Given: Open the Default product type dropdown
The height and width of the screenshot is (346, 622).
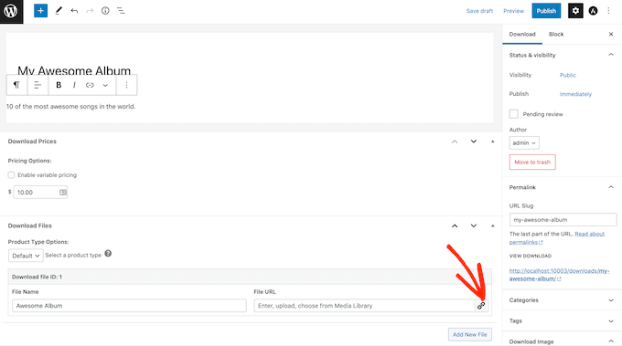Looking at the screenshot, I should 26,256.
